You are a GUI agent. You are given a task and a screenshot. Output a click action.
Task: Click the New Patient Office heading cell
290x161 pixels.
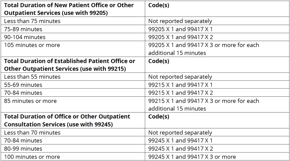pos(69,9)
